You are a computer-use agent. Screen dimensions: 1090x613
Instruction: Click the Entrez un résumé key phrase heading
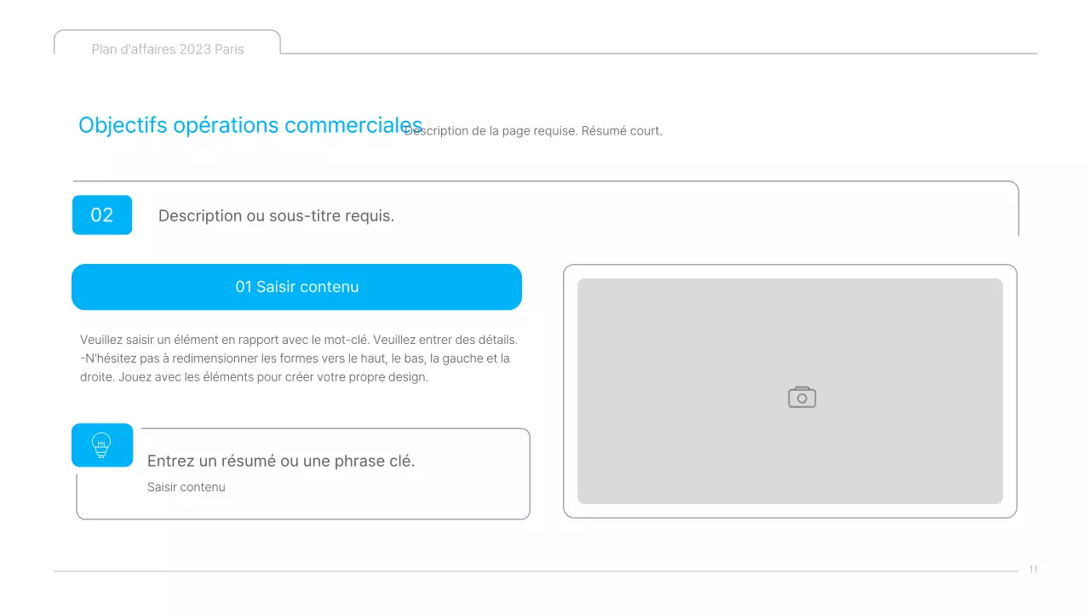pyautogui.click(x=281, y=461)
